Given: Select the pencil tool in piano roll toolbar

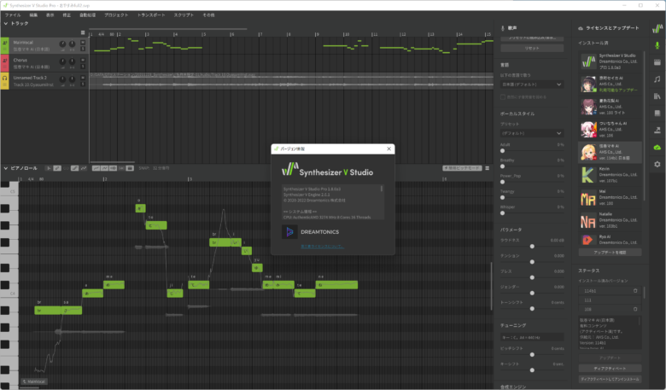Looking at the screenshot, I should pyautogui.click(x=57, y=168).
